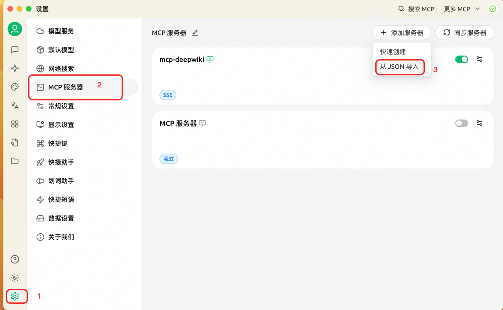Image resolution: width=503 pixels, height=310 pixels.
Task: Click the 同步服务器 button
Action: [464, 33]
